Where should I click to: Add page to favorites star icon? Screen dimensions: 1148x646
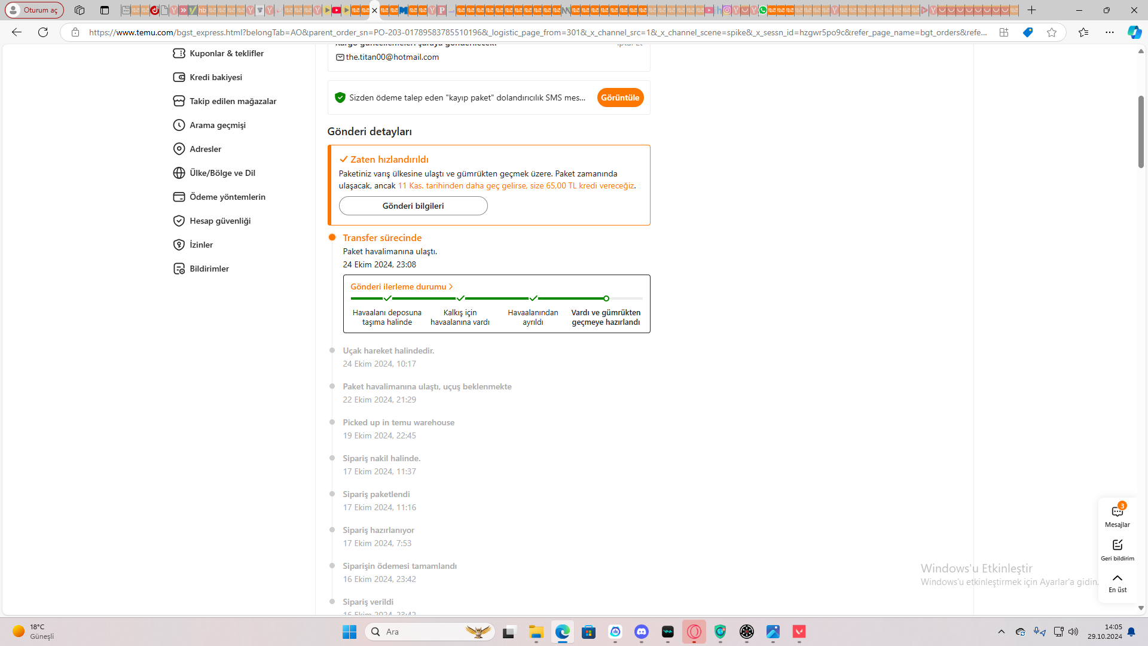(1052, 32)
